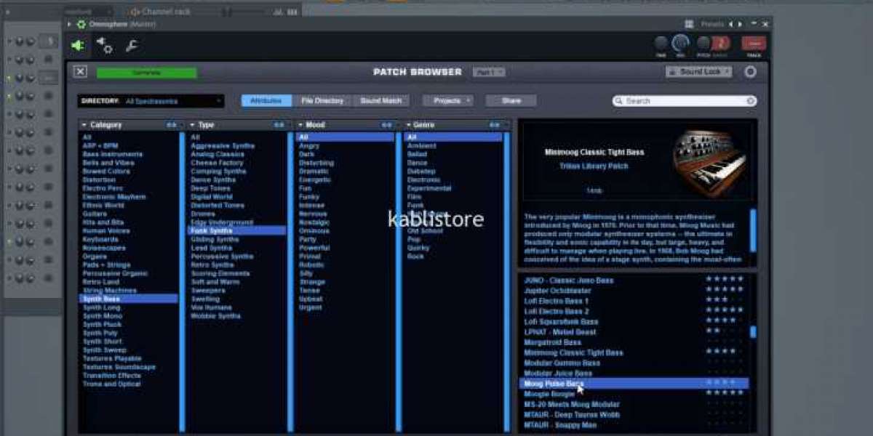This screenshot has height=436, width=873.
Task: Select the Bass Instruments category
Action: click(x=113, y=154)
